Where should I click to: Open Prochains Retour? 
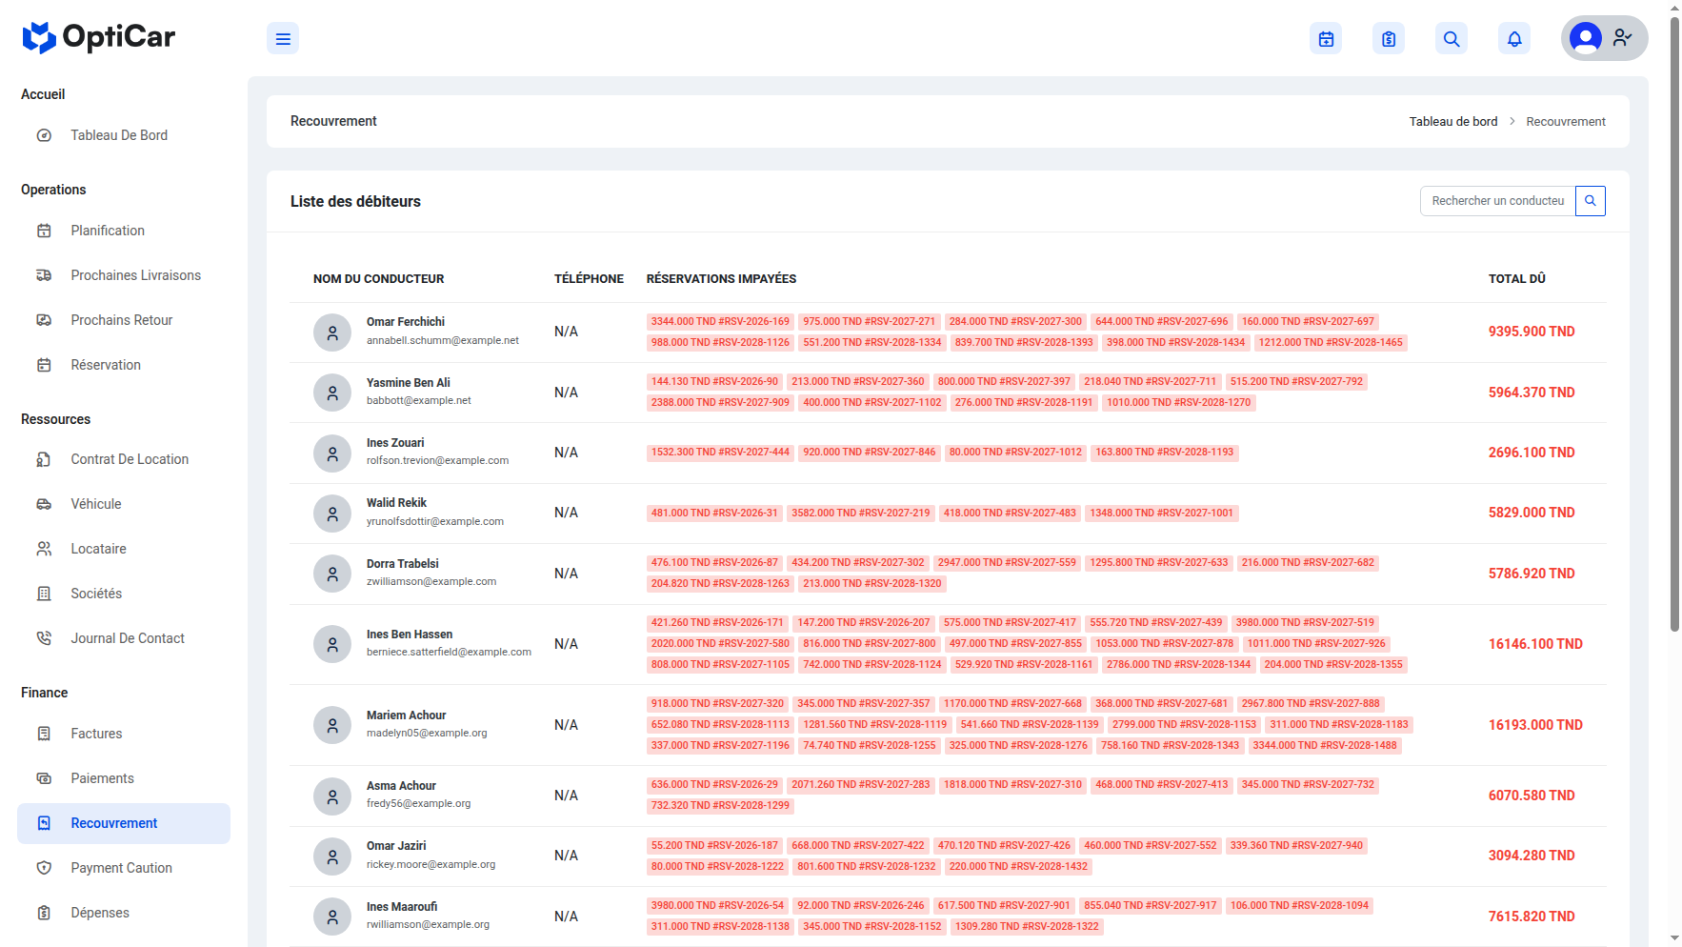124,320
